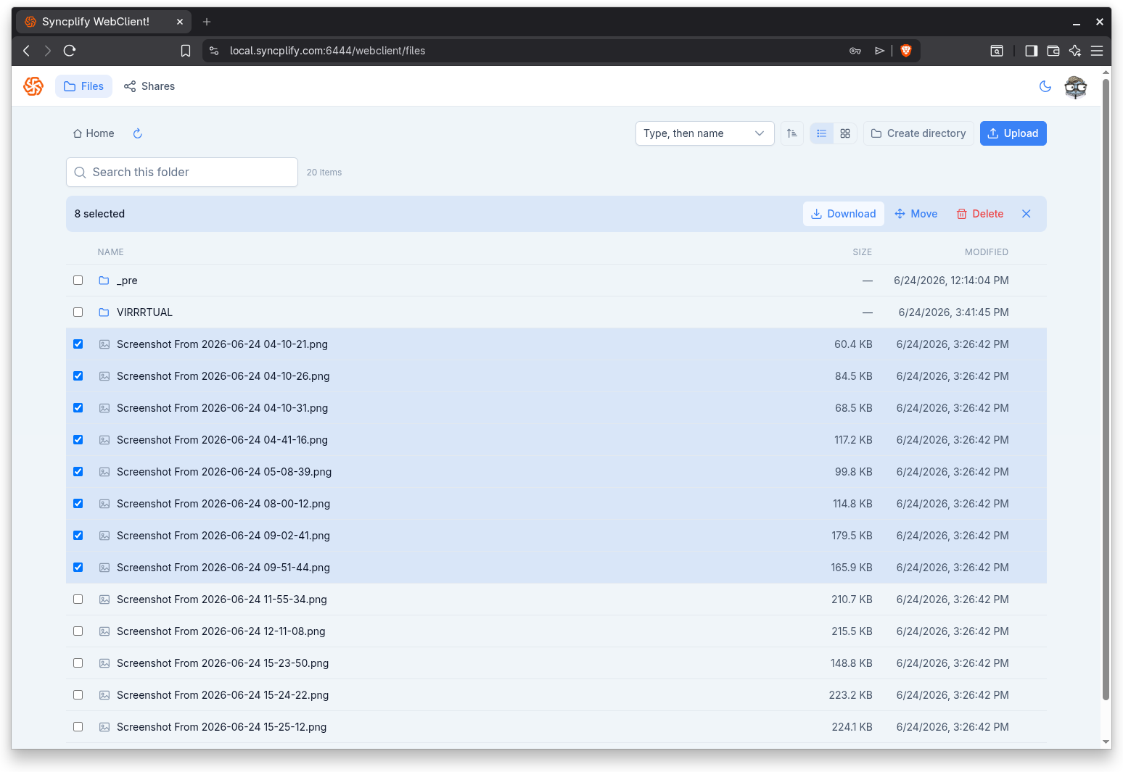
Task: Click image icon for 15-25-12.png
Action: click(104, 727)
